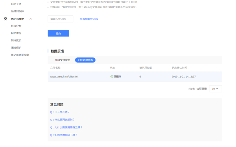Image resolution: width=236 pixels, height=147 pixels.
Task: Click 点击加载验证码 link
Action: [89, 19]
